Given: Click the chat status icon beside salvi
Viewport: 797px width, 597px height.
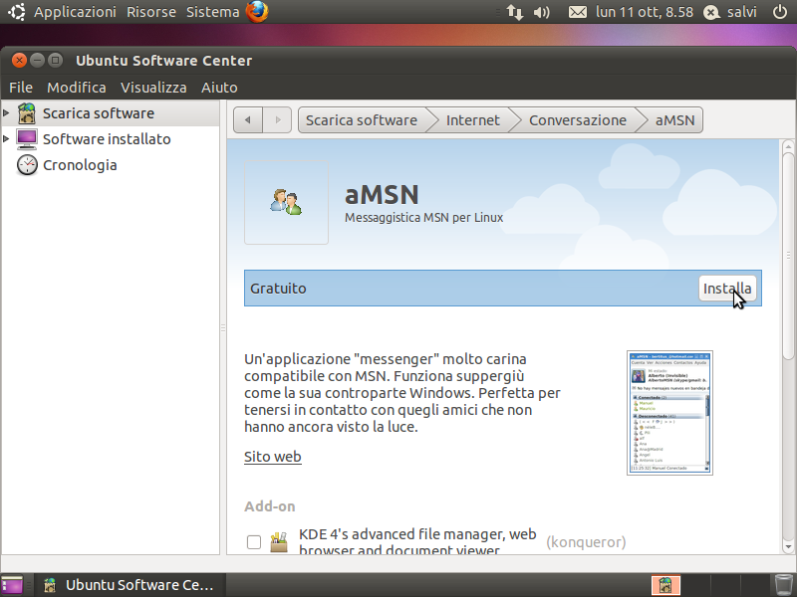Looking at the screenshot, I should point(711,12).
